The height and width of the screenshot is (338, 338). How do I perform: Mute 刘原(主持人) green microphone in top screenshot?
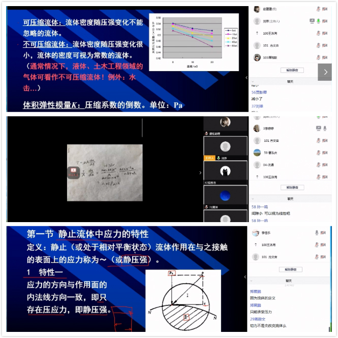pyautogui.click(x=318, y=21)
